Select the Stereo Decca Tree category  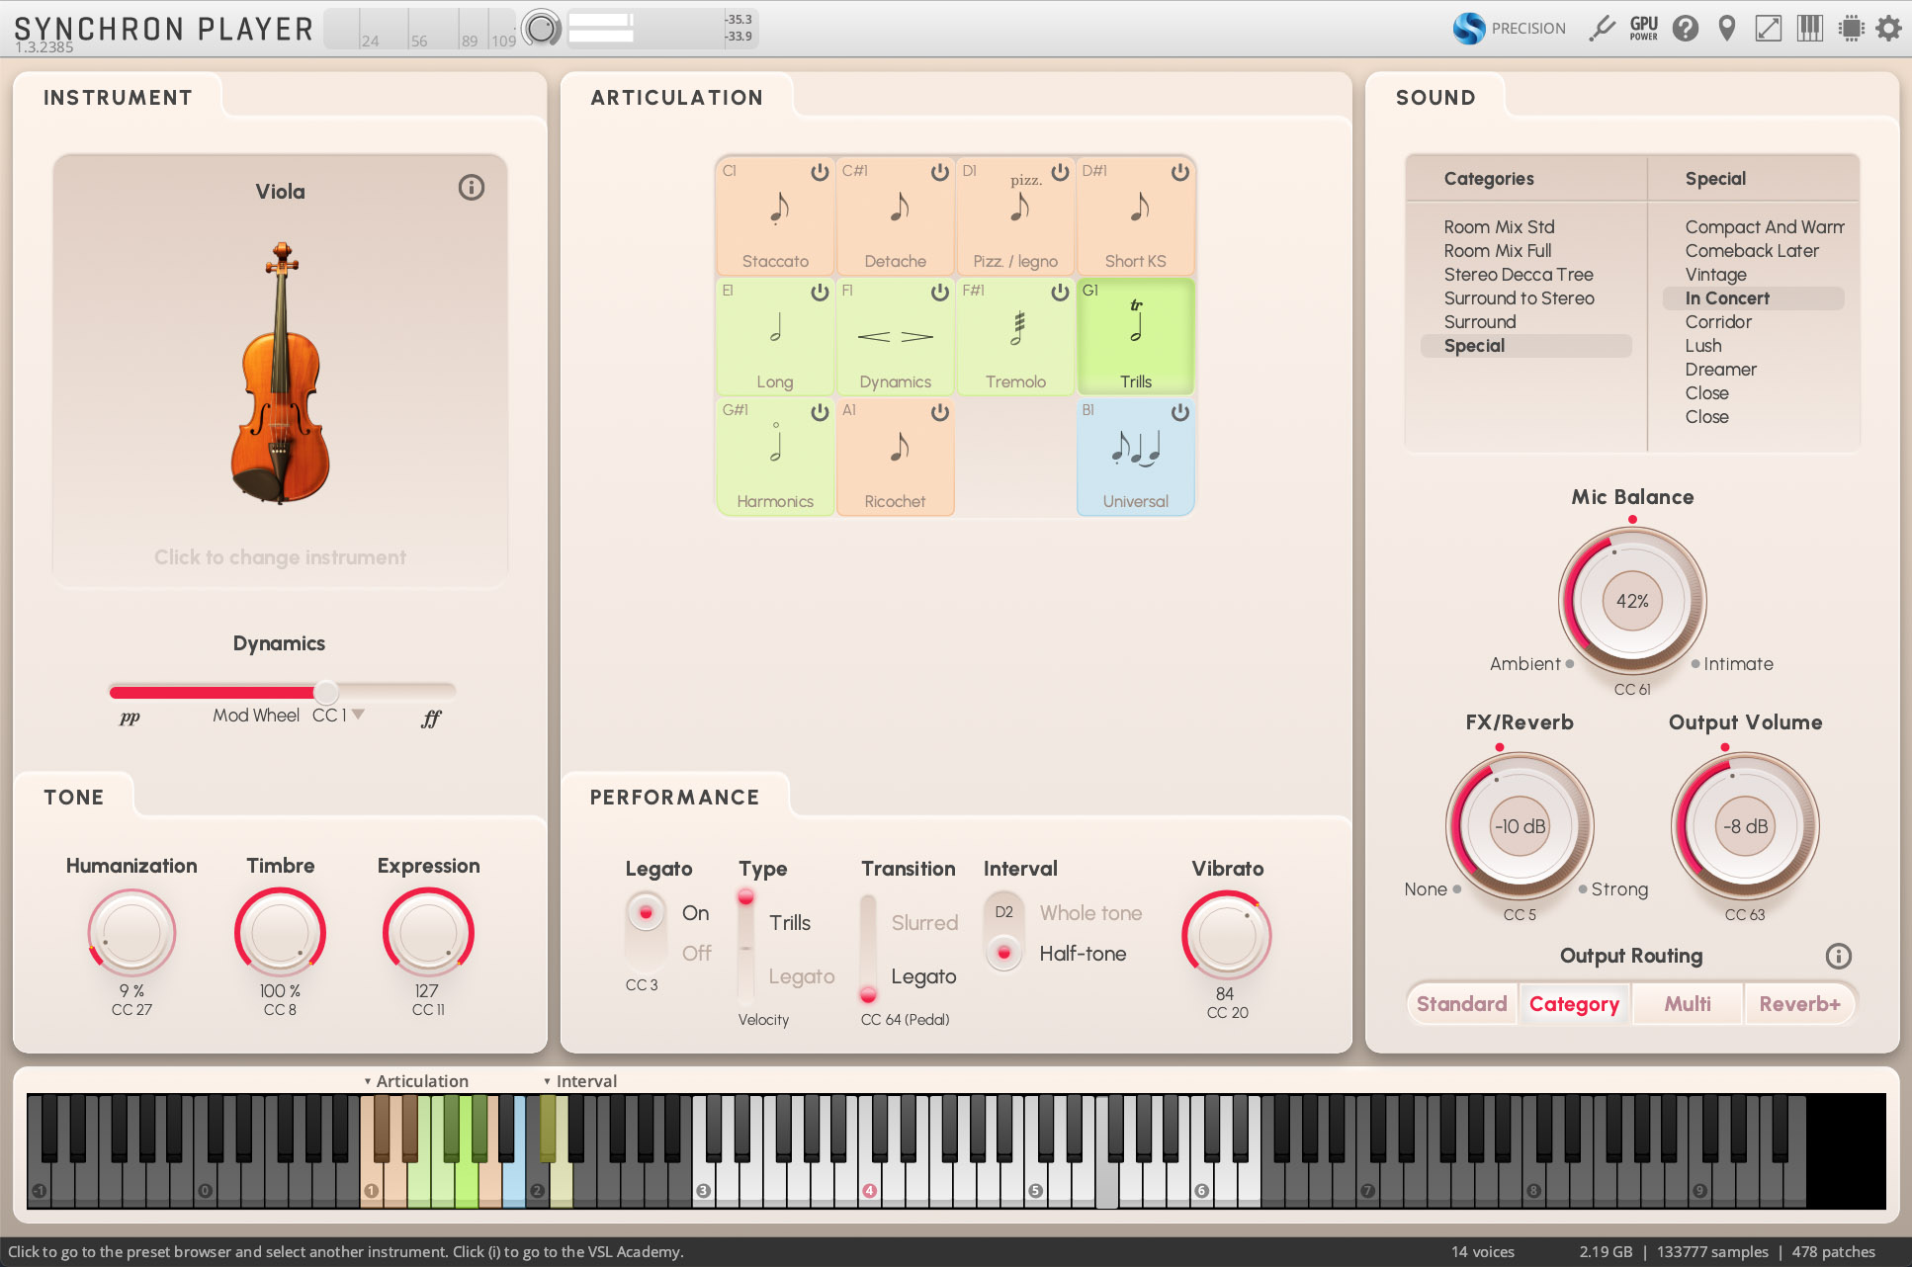point(1519,275)
